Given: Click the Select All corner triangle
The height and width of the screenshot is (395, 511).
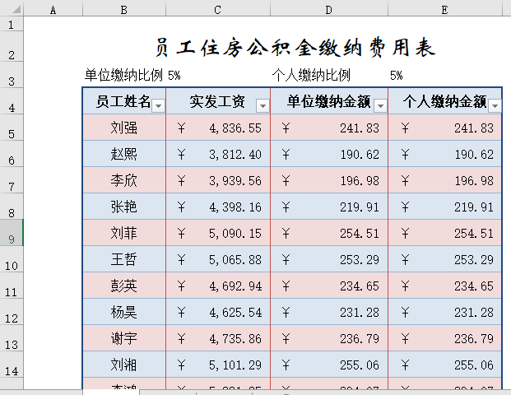Looking at the screenshot, I should pos(12,9).
